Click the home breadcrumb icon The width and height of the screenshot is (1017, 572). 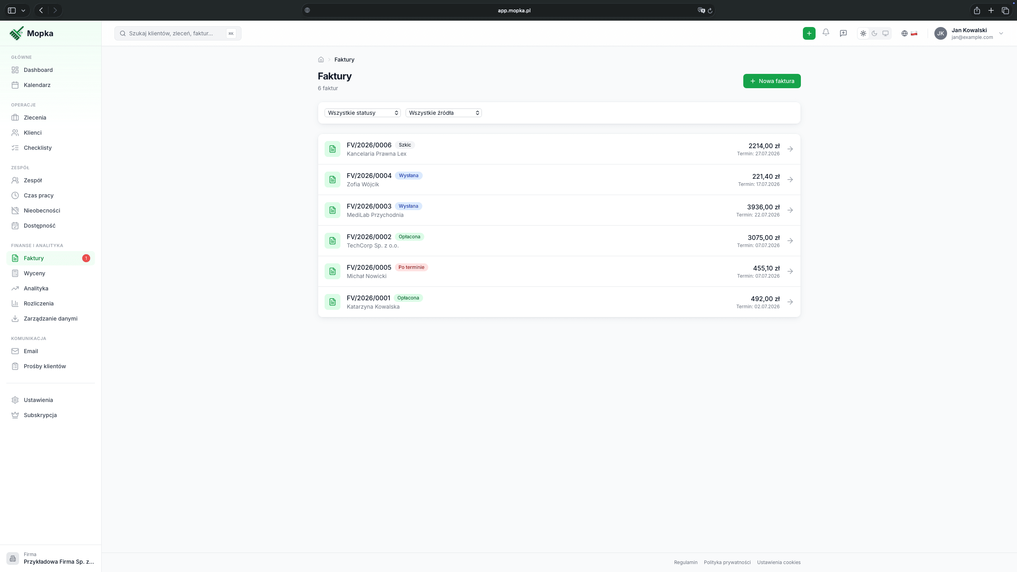point(321,60)
